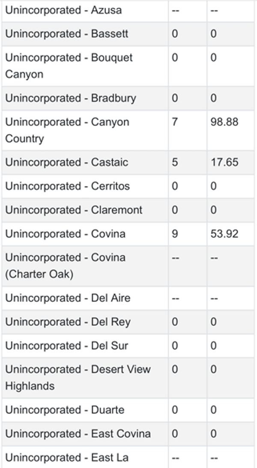Click Unincorporated - Claremont cell
This screenshot has width=257, height=468.
pyautogui.click(x=74, y=210)
